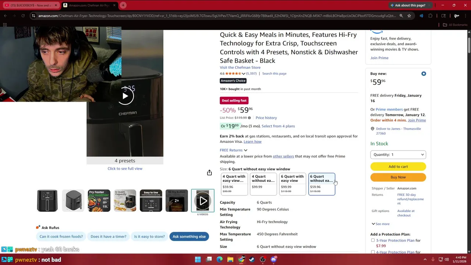Select the front view air fryer thumbnail
This screenshot has width=471, height=265.
pos(47,201)
